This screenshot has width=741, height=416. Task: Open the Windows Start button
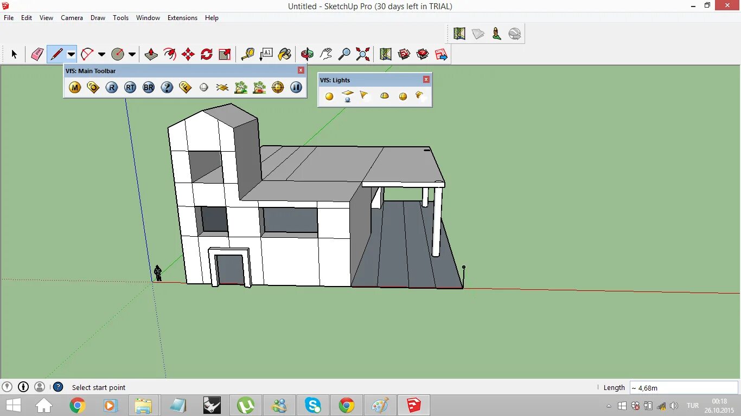14,405
